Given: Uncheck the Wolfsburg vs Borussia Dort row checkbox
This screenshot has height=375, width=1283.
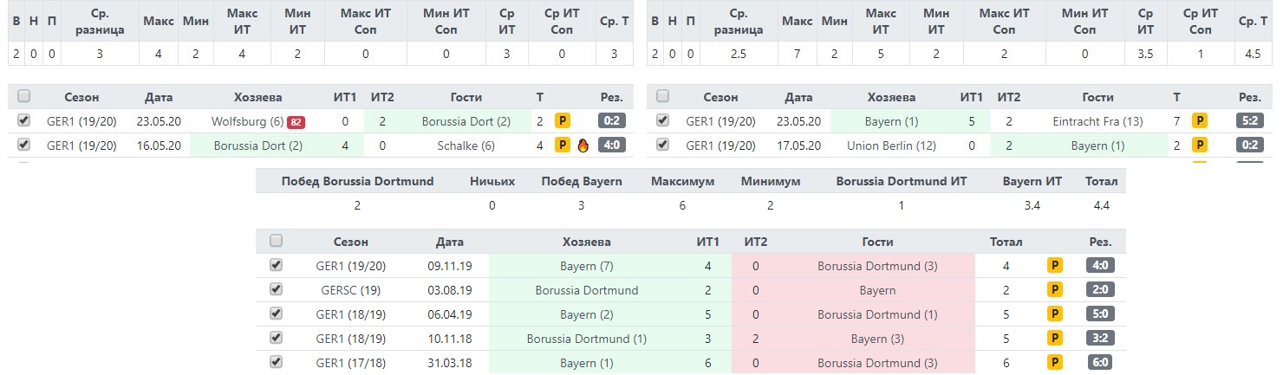Looking at the screenshot, I should click(x=23, y=120).
